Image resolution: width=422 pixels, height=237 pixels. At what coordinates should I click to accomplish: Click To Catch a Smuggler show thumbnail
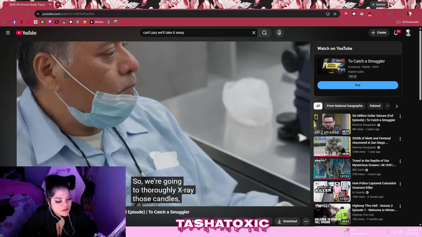point(331,66)
